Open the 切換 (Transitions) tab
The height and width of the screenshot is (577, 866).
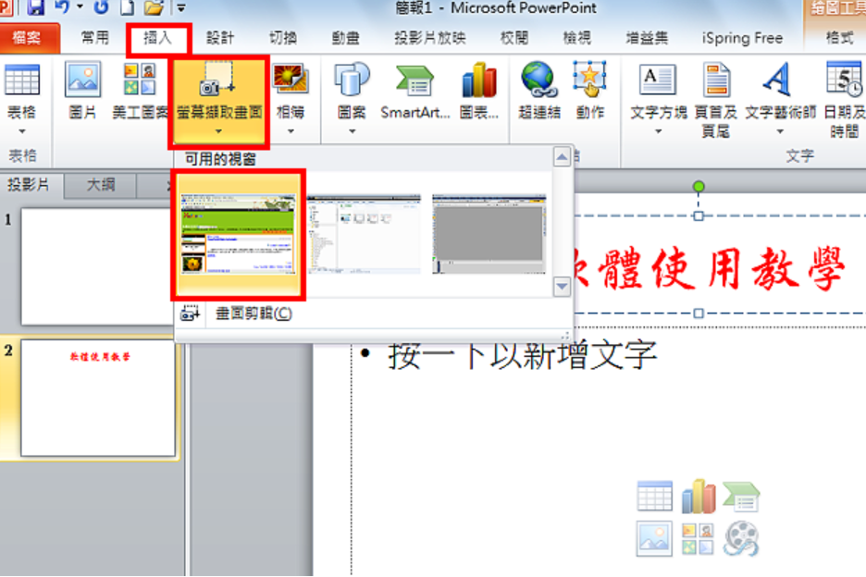click(x=283, y=38)
